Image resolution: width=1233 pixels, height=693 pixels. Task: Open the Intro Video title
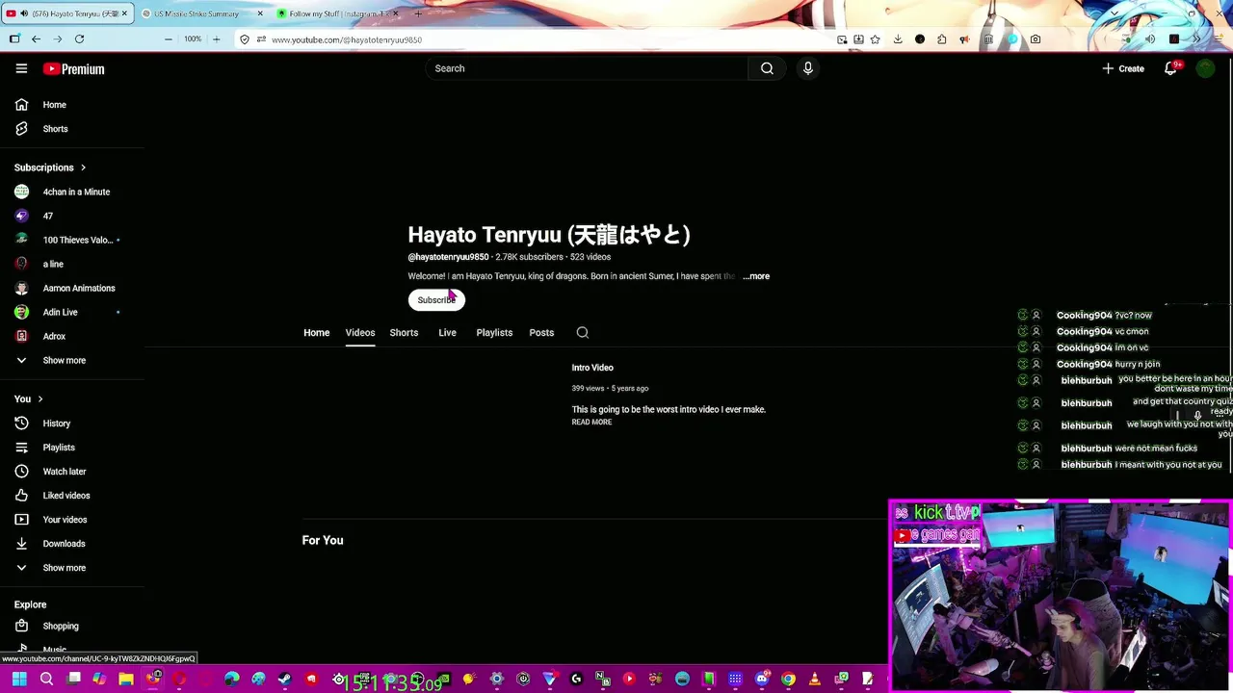click(592, 368)
